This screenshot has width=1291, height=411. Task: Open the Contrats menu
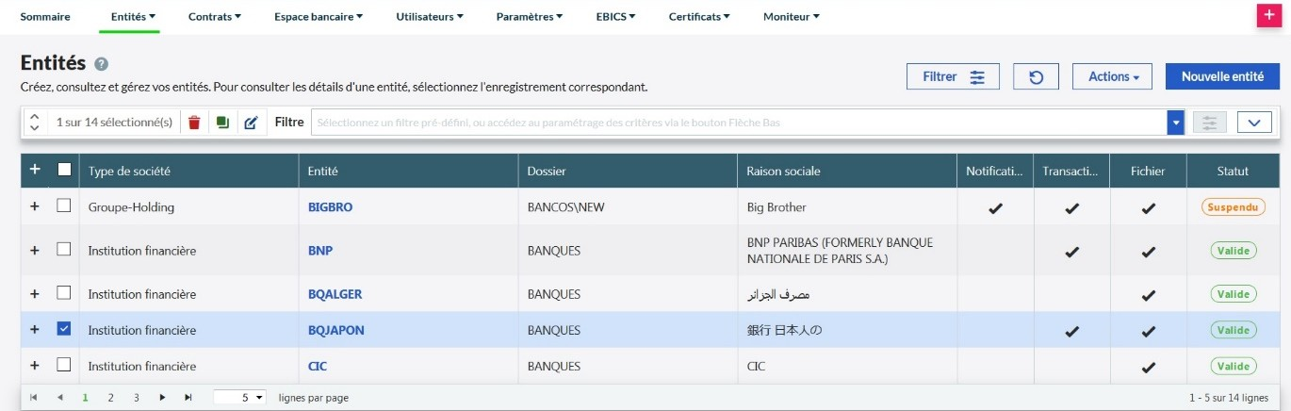[x=215, y=17]
